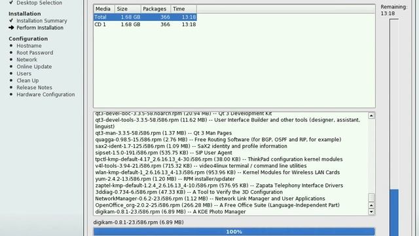Click Desktop Selection in sidebar

(39, 3)
